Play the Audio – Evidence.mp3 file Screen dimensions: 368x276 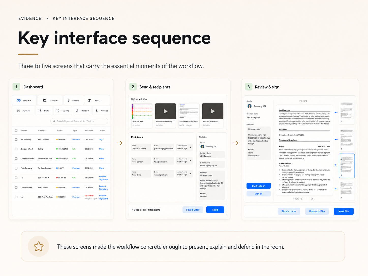[x=165, y=111]
